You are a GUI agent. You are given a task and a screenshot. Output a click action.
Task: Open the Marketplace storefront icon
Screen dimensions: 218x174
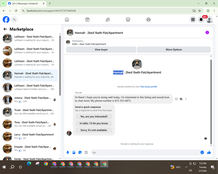click(x=128, y=20)
